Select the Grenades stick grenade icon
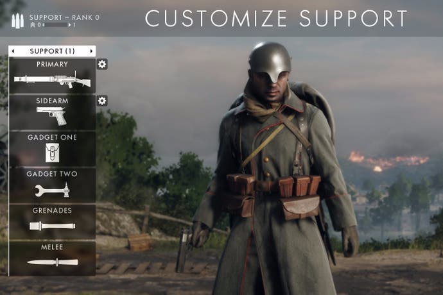The width and height of the screenshot is (443, 295). pos(53,226)
